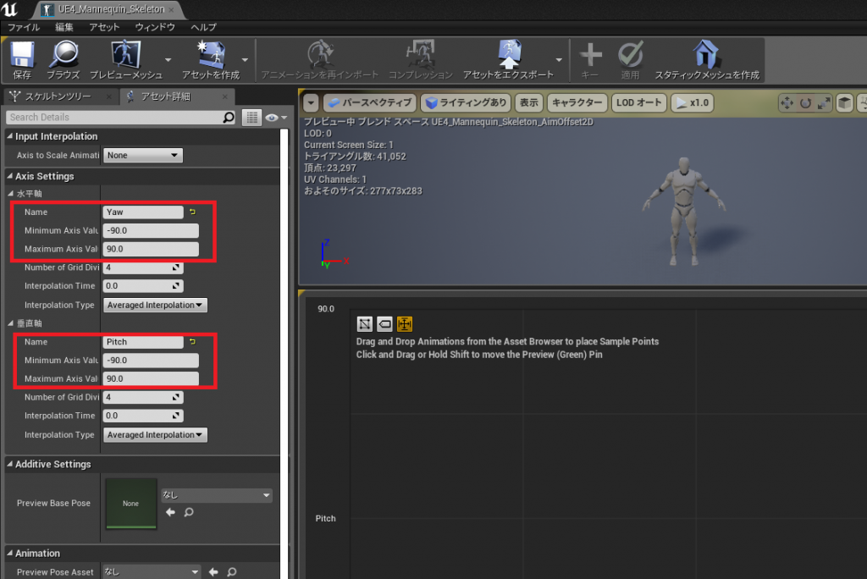
Task: Click the キー (+) icon in the toolbar
Action: tap(589, 57)
